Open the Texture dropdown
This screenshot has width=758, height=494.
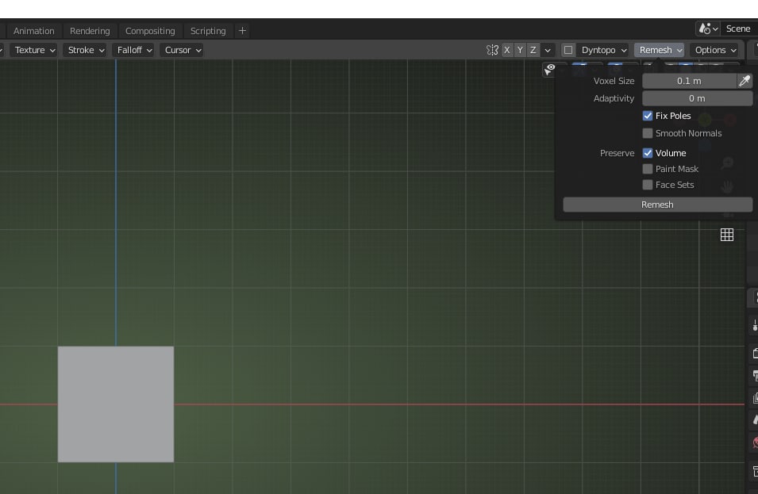point(35,50)
